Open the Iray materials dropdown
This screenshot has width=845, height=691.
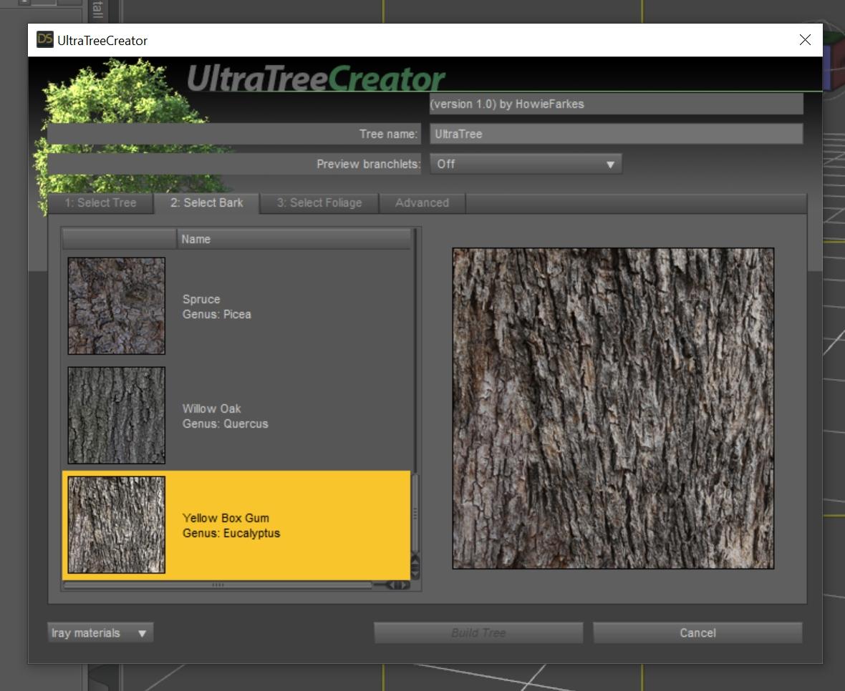coord(100,633)
